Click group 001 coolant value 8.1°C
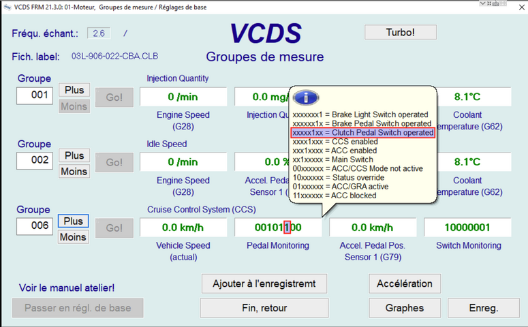 point(473,97)
